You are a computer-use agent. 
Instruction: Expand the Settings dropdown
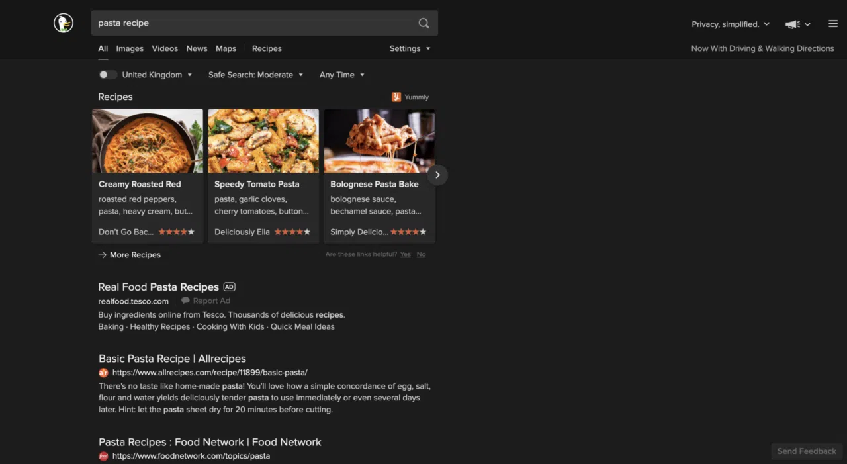pyautogui.click(x=410, y=48)
